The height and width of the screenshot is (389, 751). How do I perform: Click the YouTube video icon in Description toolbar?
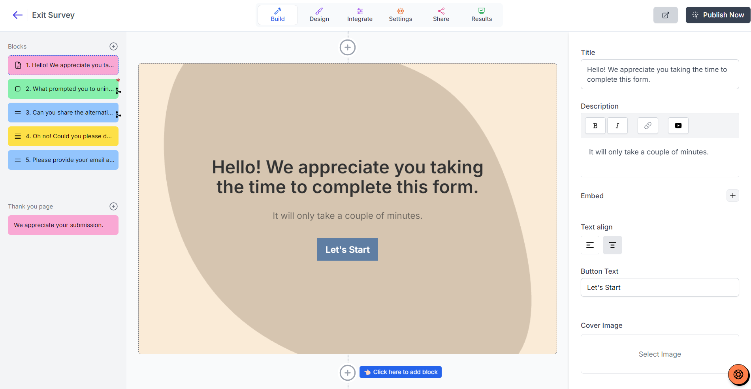[678, 126]
